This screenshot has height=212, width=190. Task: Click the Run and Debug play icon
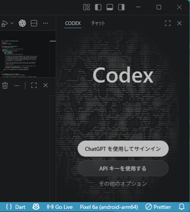[x=4, y=24]
